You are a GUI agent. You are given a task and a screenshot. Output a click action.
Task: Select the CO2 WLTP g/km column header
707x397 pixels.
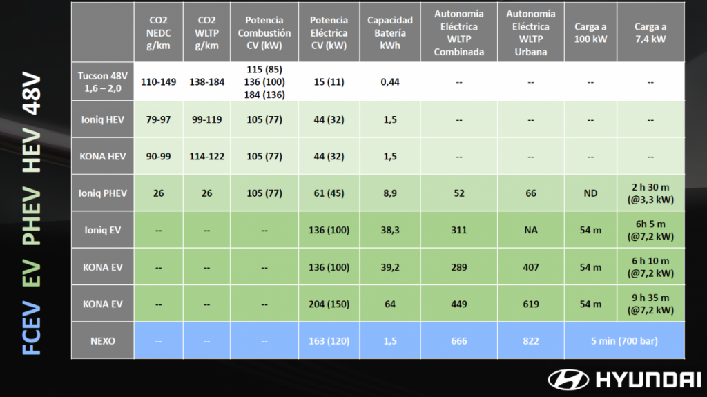pyautogui.click(x=206, y=32)
